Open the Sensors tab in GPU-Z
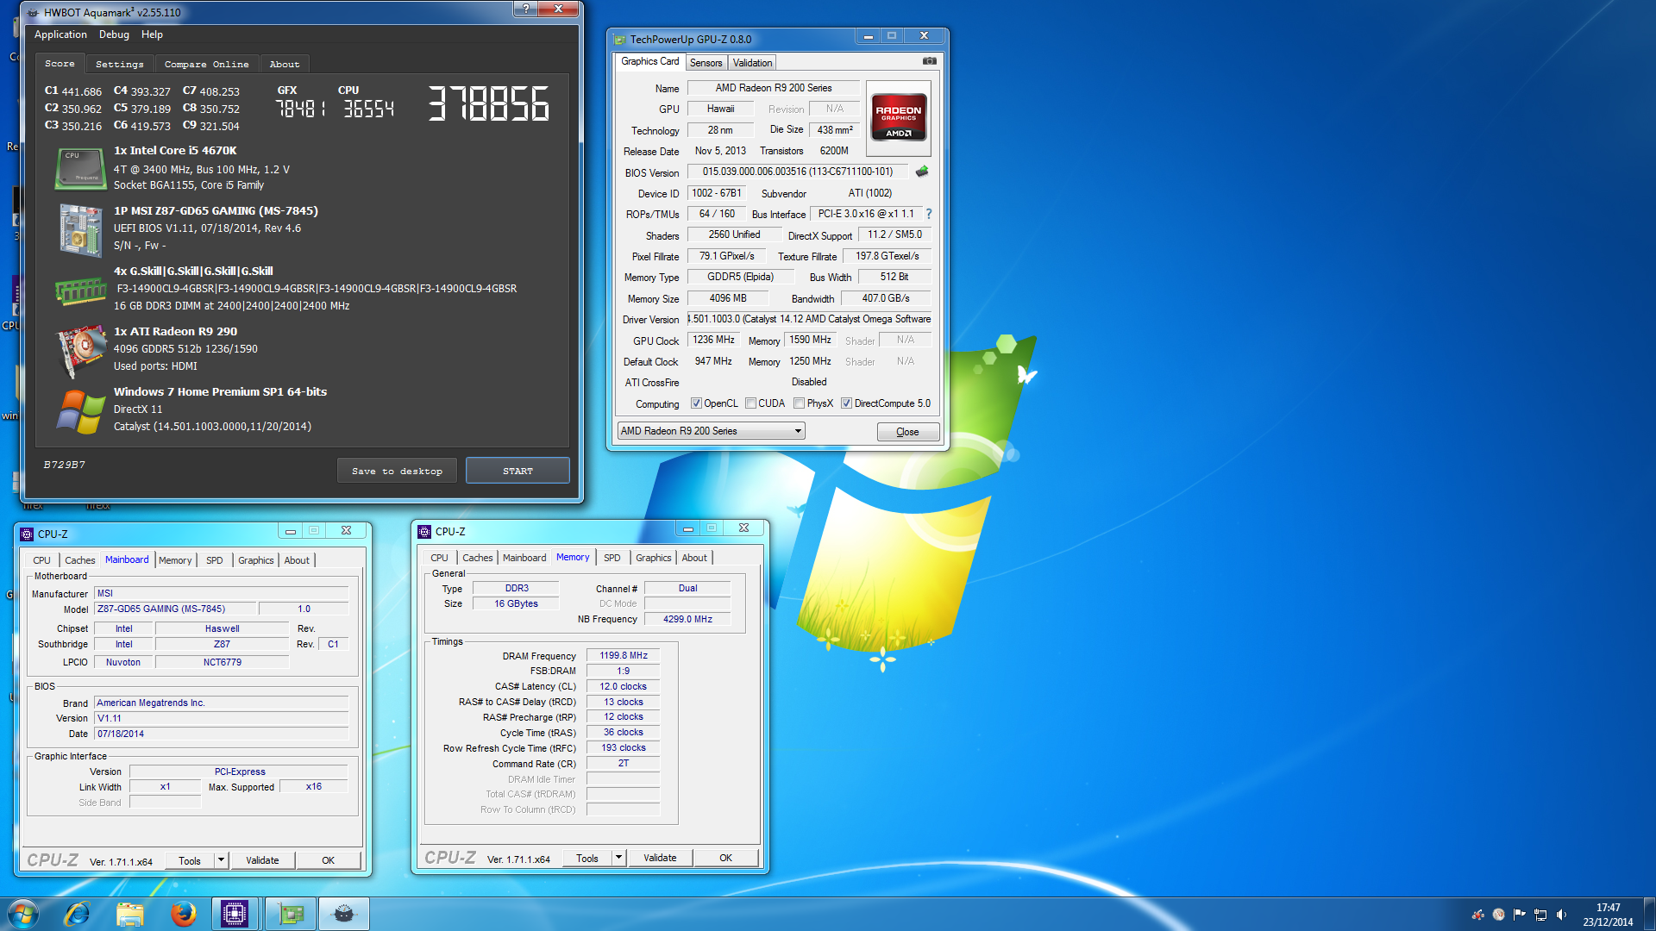The image size is (1656, 931). pos(706,63)
